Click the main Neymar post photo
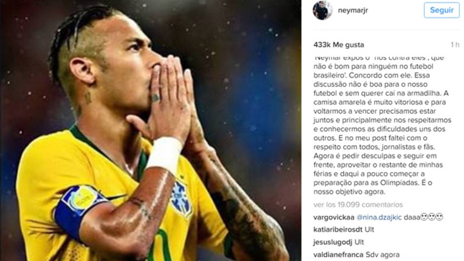This screenshot has height=261, width=464. pyautogui.click(x=151, y=130)
